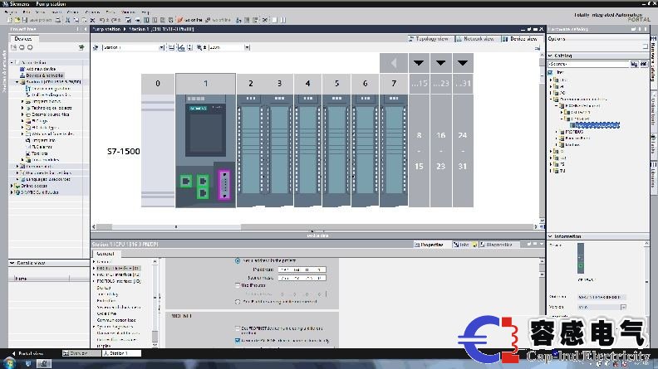Viewport: 658px width, 369px height.
Task: Click the Subnet mask input field
Action: tap(302, 278)
